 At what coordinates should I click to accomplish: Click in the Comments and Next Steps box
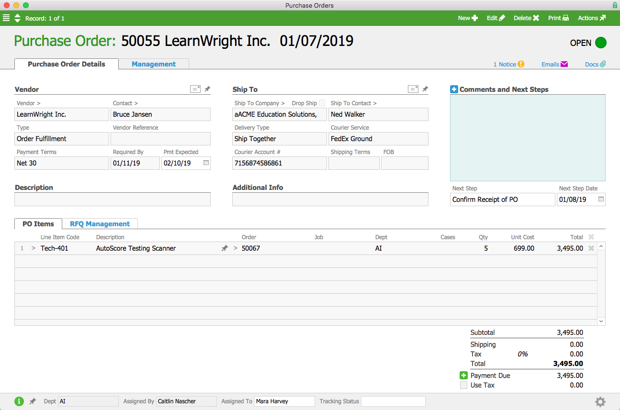tap(528, 138)
